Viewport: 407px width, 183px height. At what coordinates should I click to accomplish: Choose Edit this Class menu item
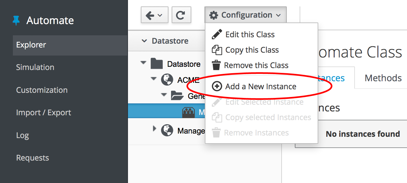coord(250,34)
